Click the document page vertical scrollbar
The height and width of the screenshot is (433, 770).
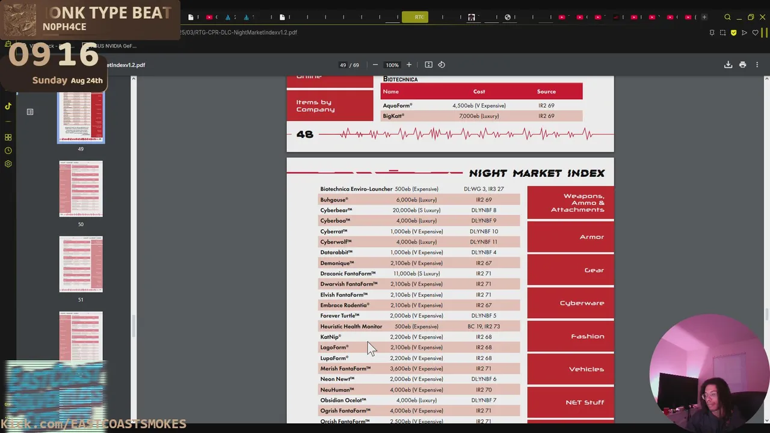click(x=766, y=315)
